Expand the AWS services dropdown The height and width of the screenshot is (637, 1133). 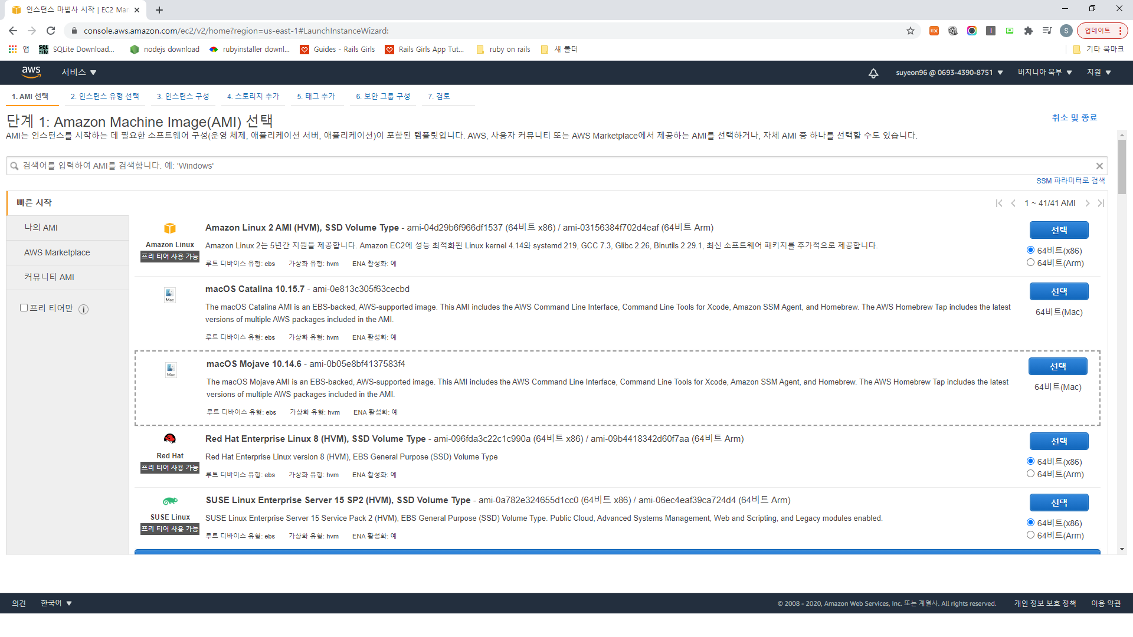(79, 73)
